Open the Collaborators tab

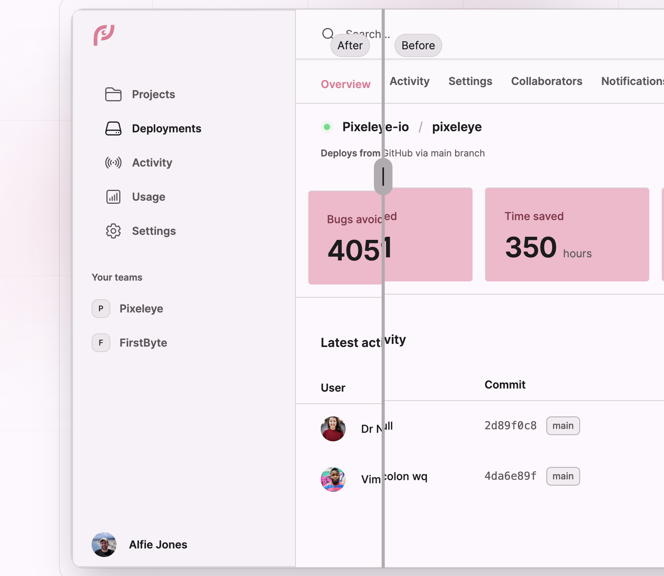click(x=546, y=81)
